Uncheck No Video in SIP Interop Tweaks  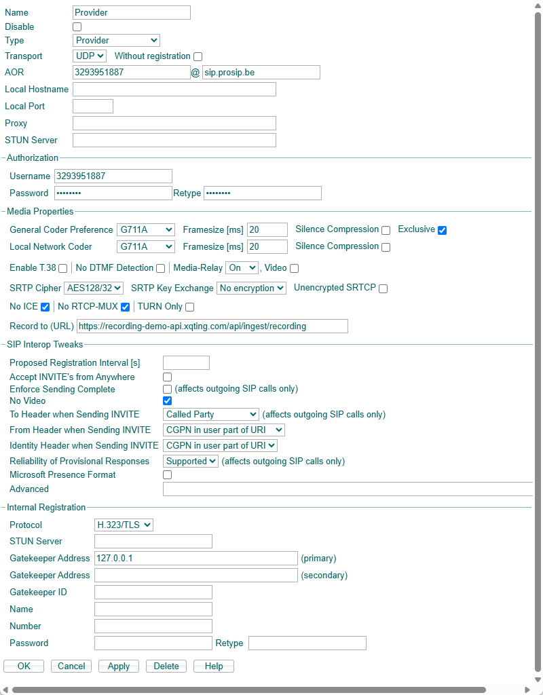pyautogui.click(x=167, y=401)
